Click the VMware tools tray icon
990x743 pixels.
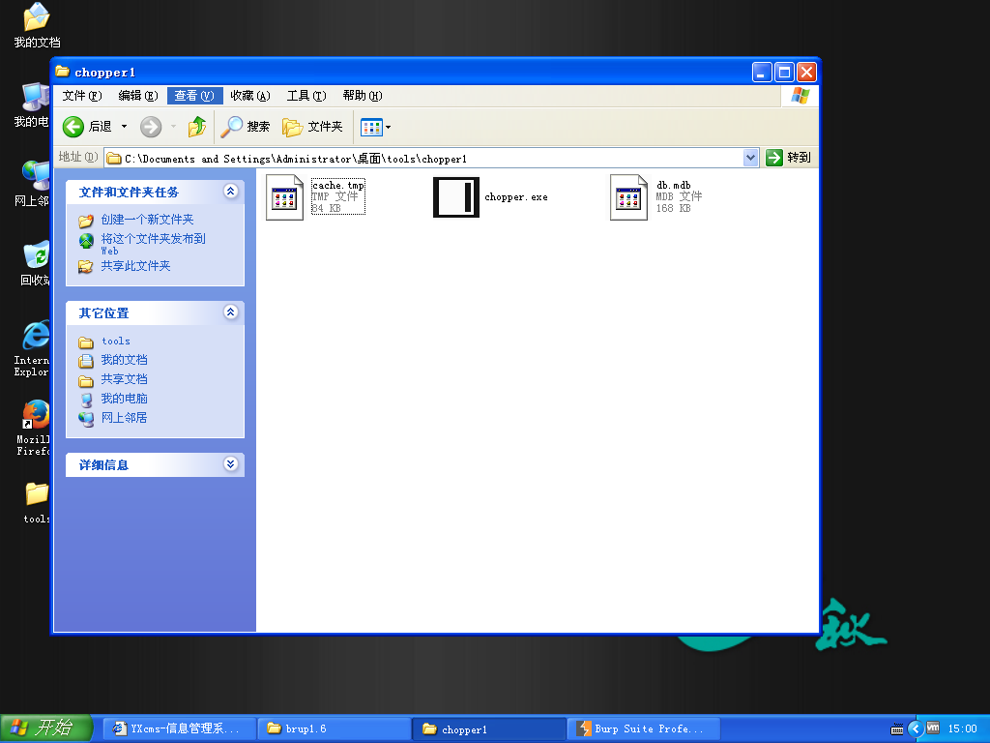coord(933,728)
